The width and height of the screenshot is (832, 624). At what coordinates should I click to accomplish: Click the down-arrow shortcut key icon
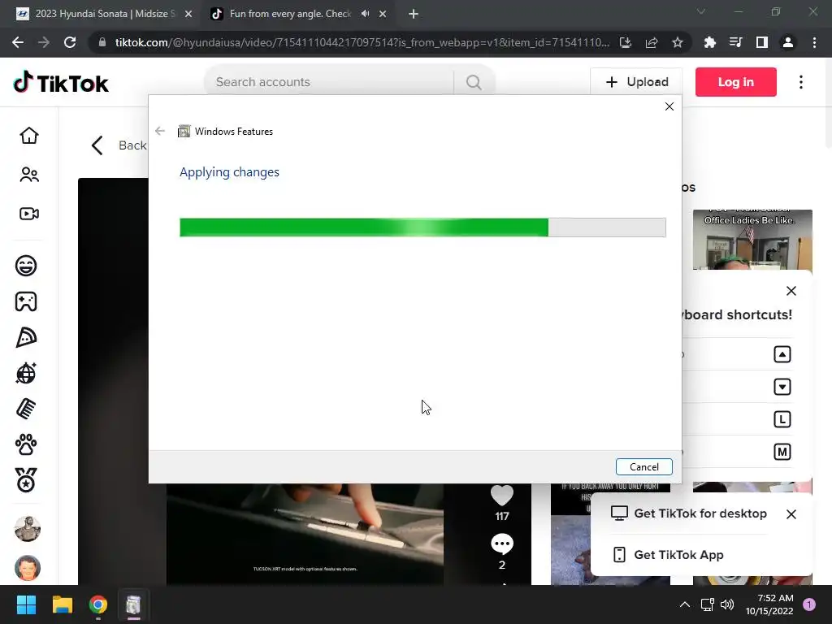(x=782, y=387)
